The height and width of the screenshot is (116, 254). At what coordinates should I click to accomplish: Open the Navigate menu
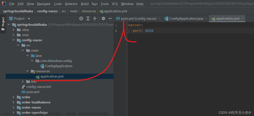pos(44,4)
